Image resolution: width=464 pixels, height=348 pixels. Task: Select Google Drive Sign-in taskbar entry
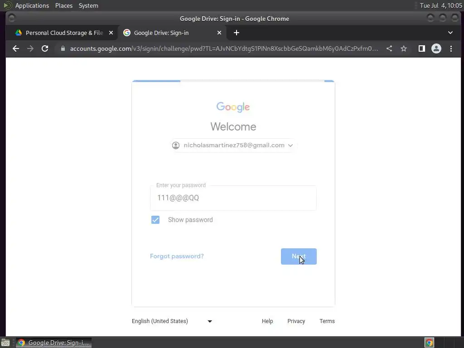pos(53,343)
